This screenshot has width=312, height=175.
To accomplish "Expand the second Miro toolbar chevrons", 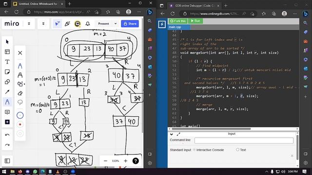I will pos(43,24).
